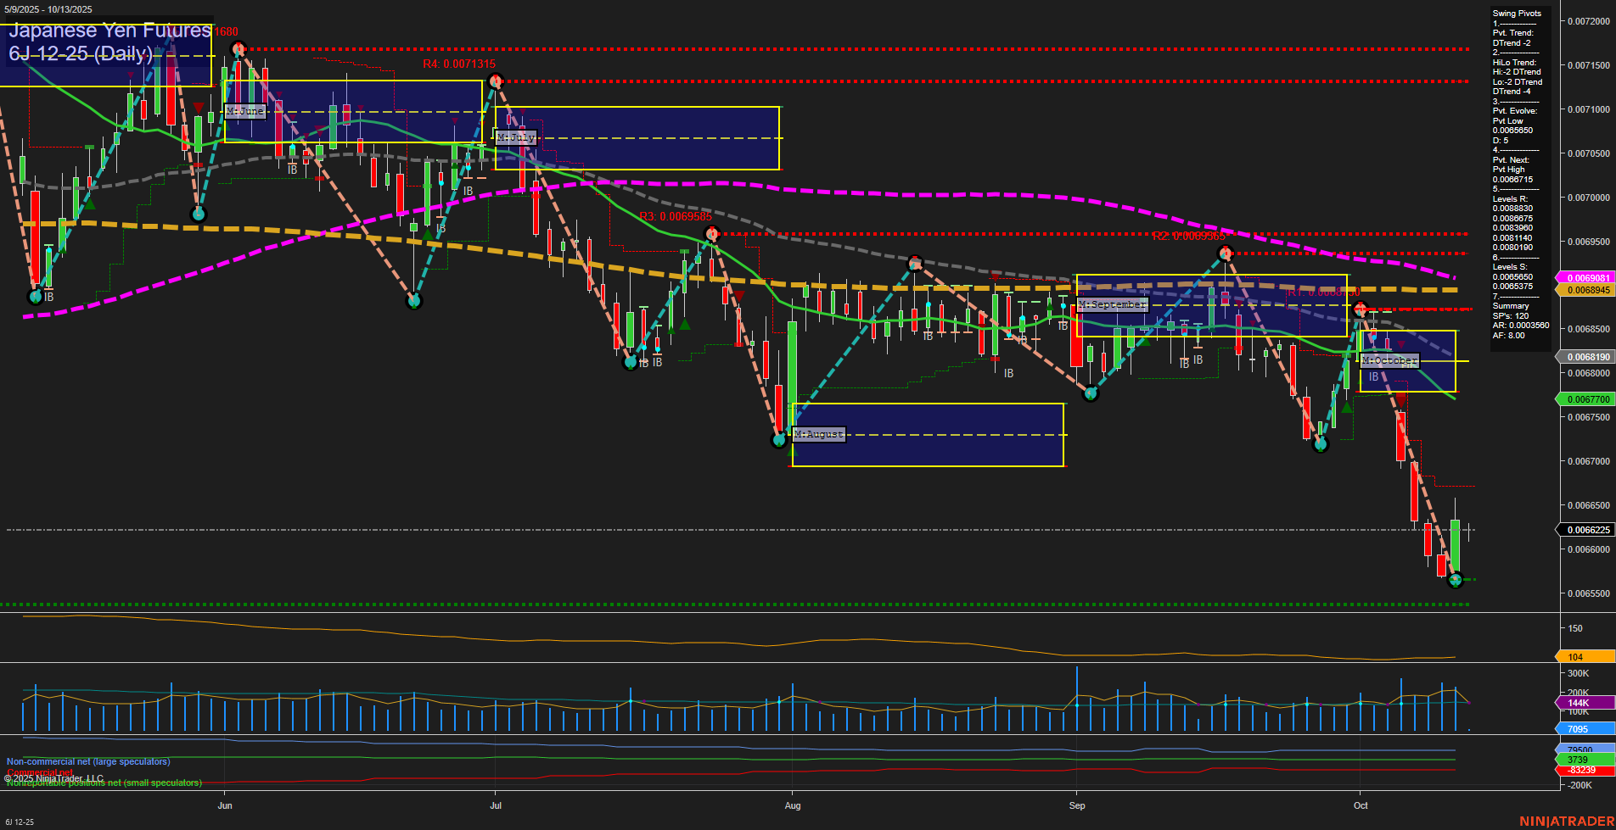Switch to the 6J 12-25 chart tab
Screen dimensions: 1616x830
click(19, 821)
